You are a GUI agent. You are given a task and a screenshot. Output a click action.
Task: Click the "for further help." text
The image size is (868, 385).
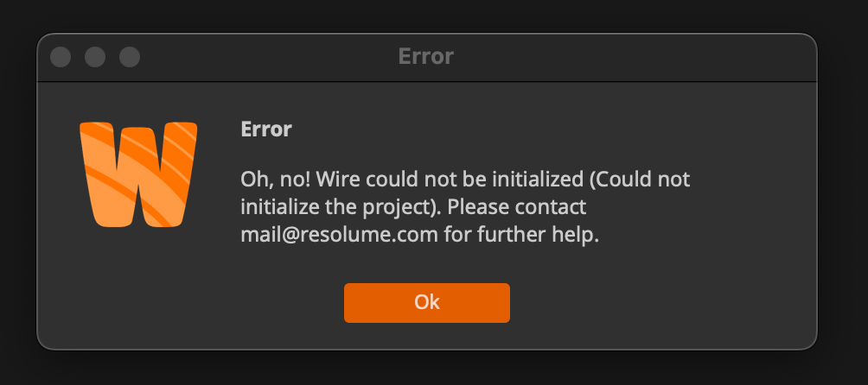[x=521, y=235]
